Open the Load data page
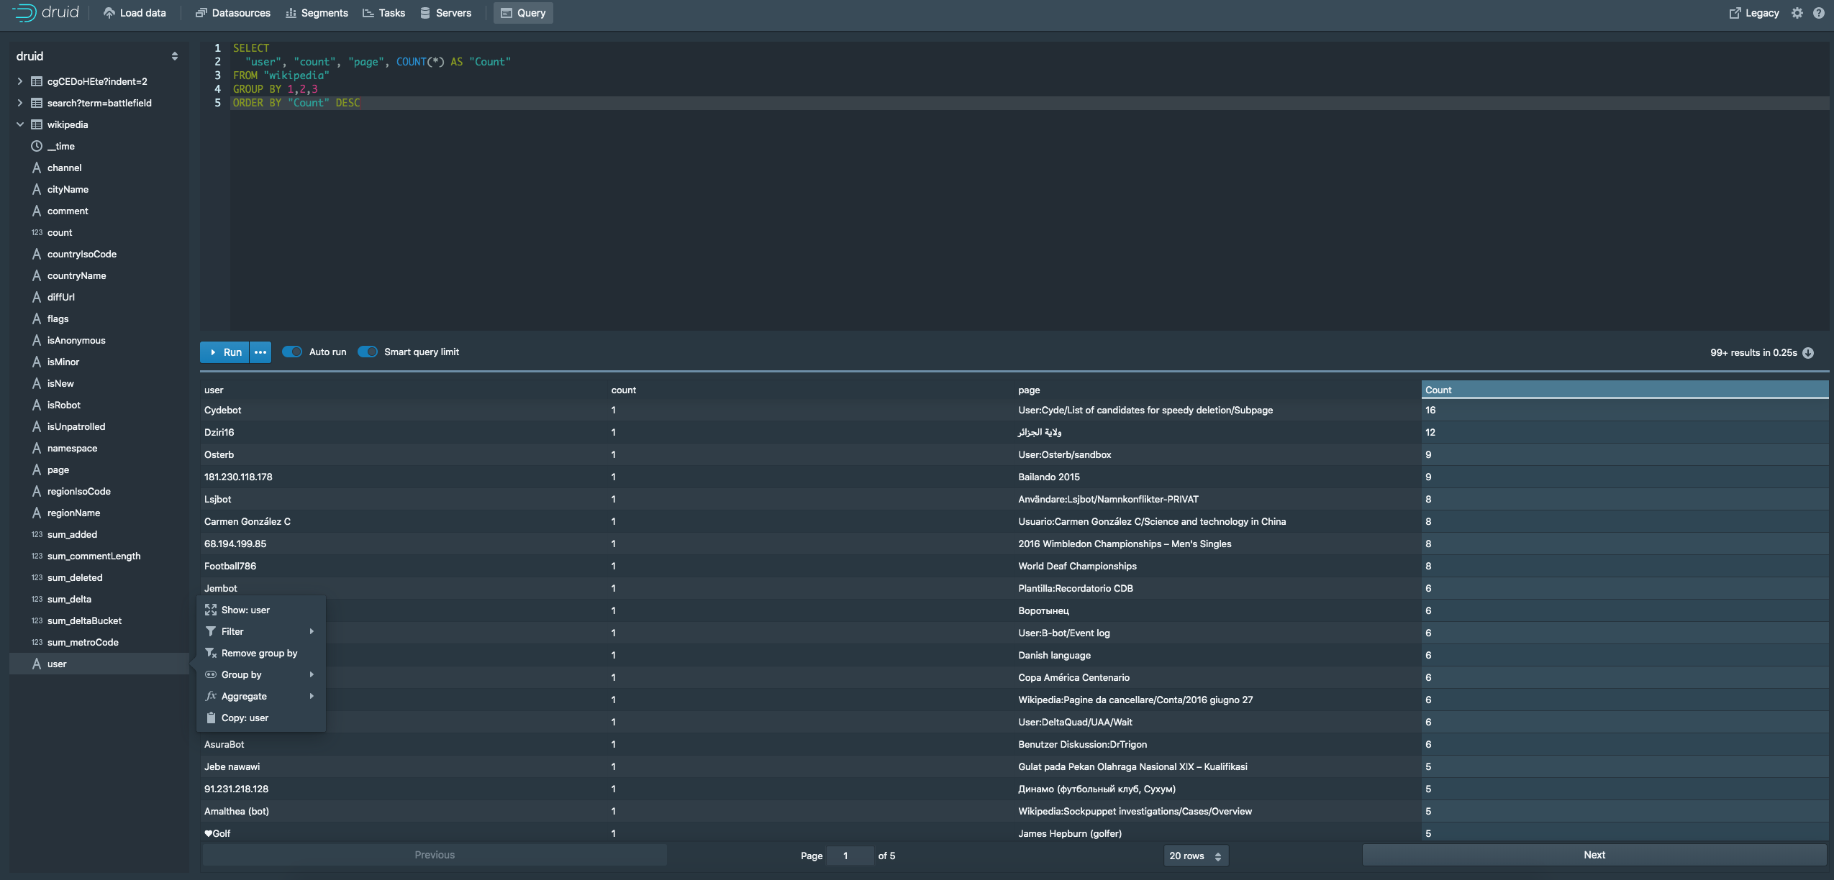 [x=135, y=13]
